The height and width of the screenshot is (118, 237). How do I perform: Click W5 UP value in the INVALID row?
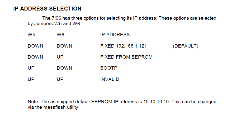point(31,79)
